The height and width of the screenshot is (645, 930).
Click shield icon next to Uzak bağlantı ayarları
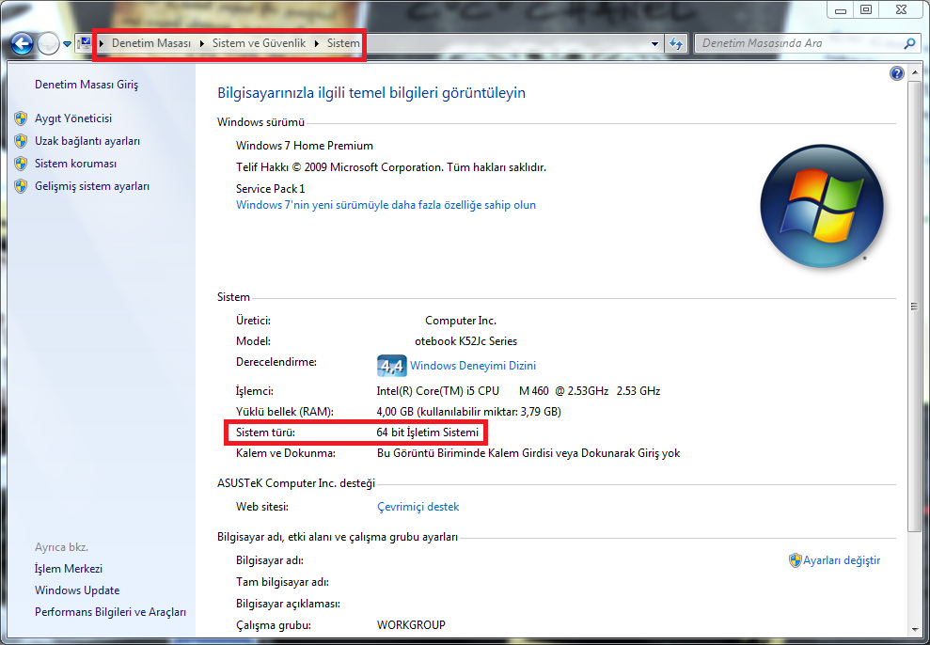21,141
